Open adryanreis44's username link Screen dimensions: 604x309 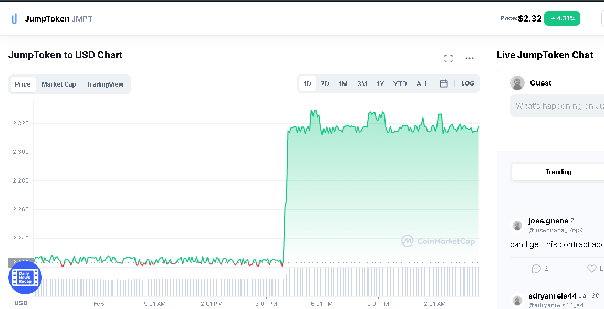point(553,296)
